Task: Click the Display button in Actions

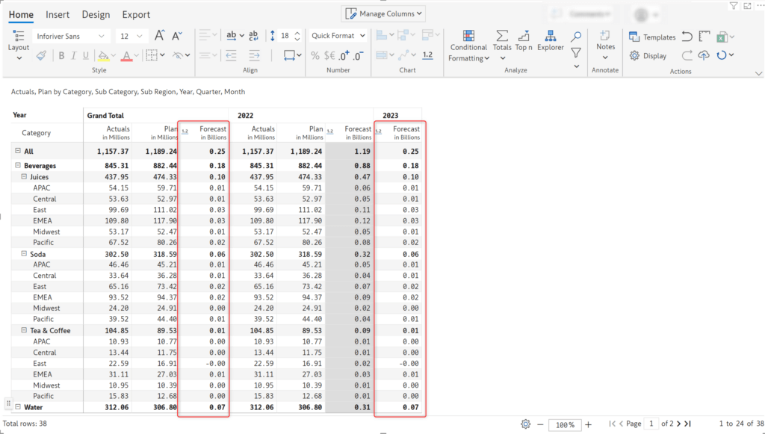Action: pyautogui.click(x=648, y=55)
